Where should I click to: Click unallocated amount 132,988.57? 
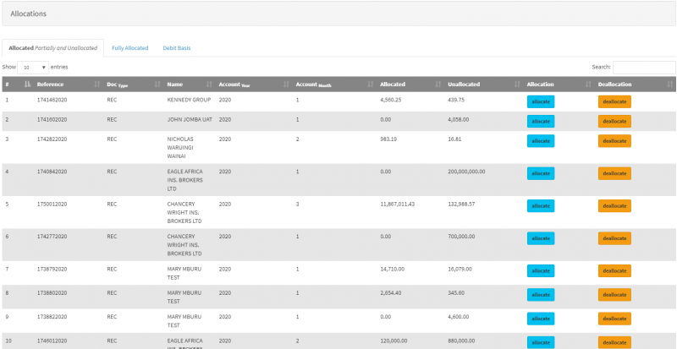click(461, 204)
